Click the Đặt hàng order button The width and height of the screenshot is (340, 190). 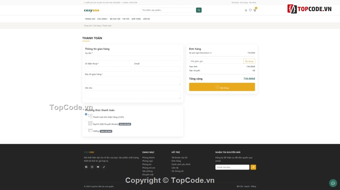pos(222,87)
